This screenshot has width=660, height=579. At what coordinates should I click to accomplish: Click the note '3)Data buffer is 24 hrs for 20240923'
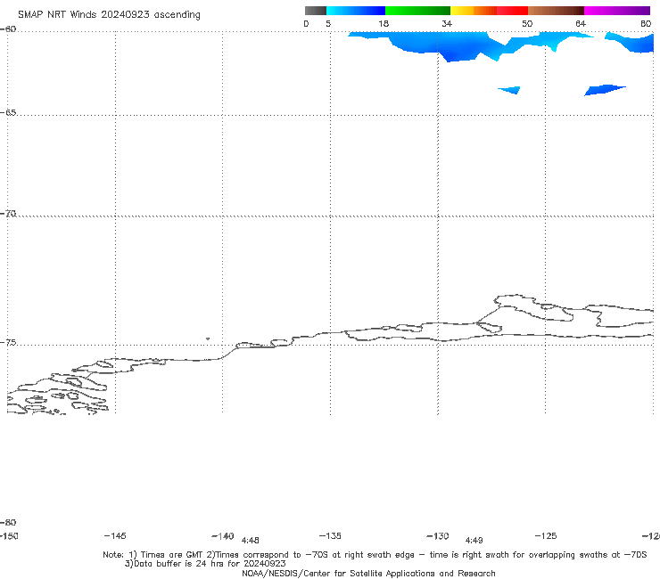tap(205, 564)
